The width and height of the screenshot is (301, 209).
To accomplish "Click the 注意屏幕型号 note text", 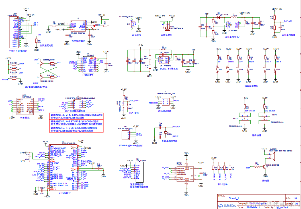I will tap(137, 184).
